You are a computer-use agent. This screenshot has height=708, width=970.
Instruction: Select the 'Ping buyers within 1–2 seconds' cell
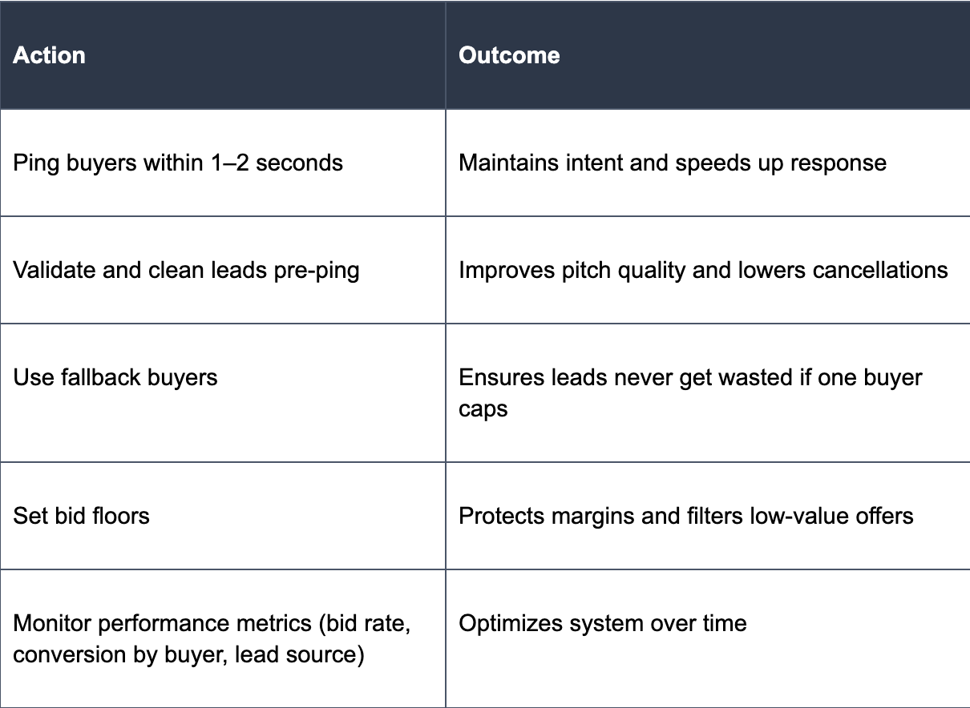tap(223, 163)
